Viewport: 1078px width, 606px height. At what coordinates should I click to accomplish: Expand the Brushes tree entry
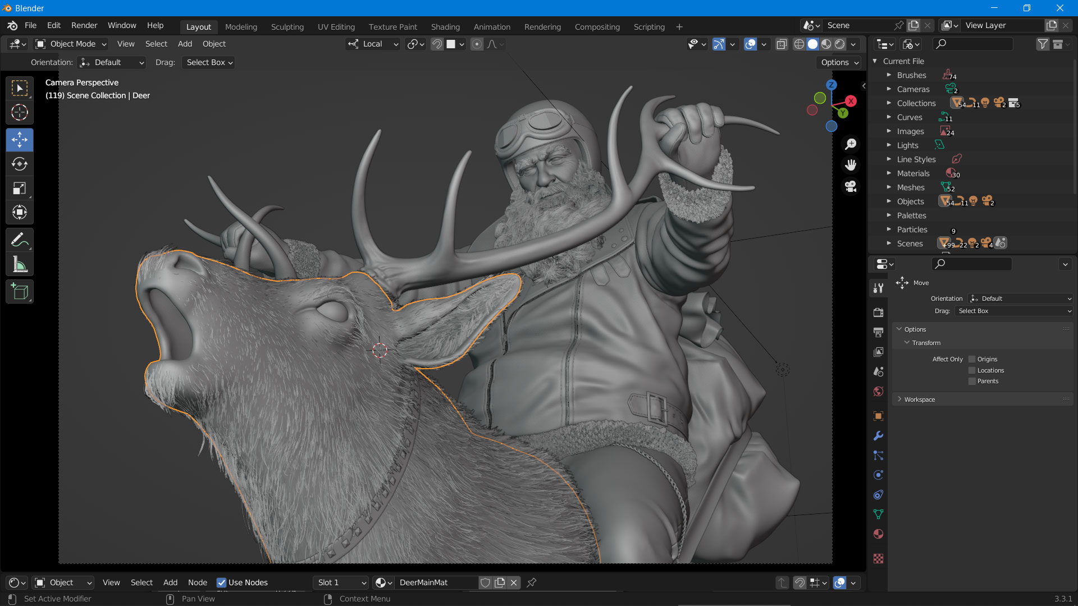click(889, 75)
